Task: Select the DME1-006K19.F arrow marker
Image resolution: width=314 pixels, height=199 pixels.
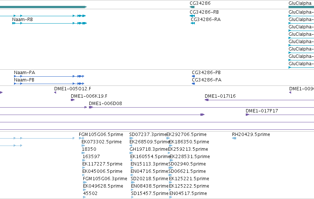Action: coord(73,100)
